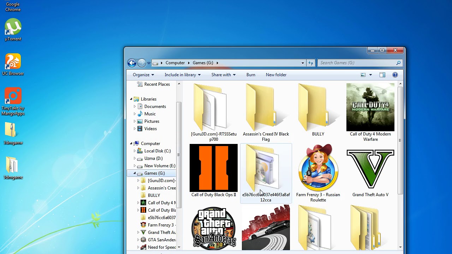Collapse the Computer tree node
The height and width of the screenshot is (254, 452).
tap(131, 144)
